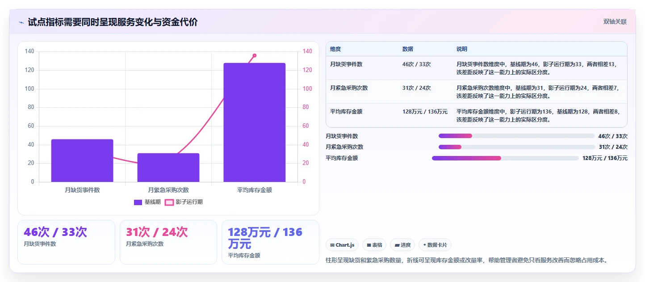Viewport: 645px width, 282px height.
Task: Click the 月紧急采购次数 progress bar
Action: (x=517, y=147)
